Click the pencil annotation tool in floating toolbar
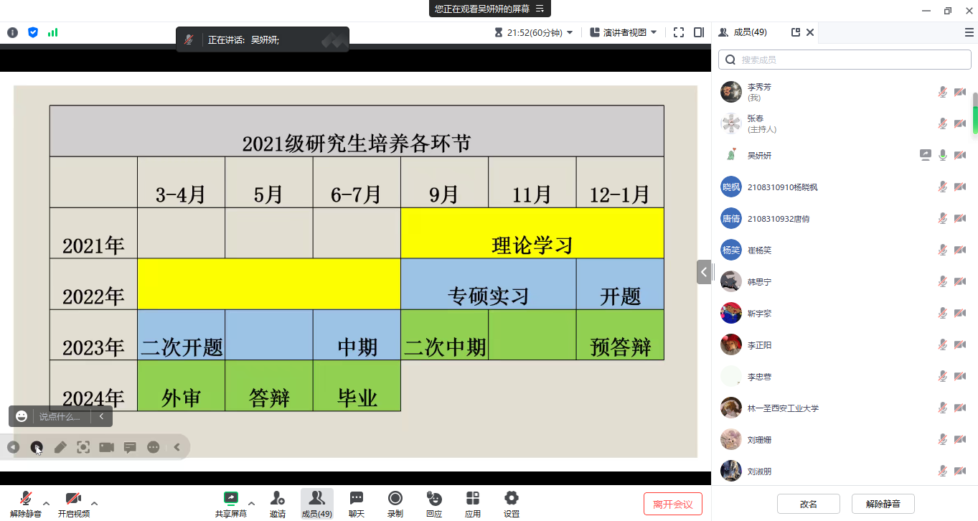Screen dimensions: 978x521 [x=60, y=447]
